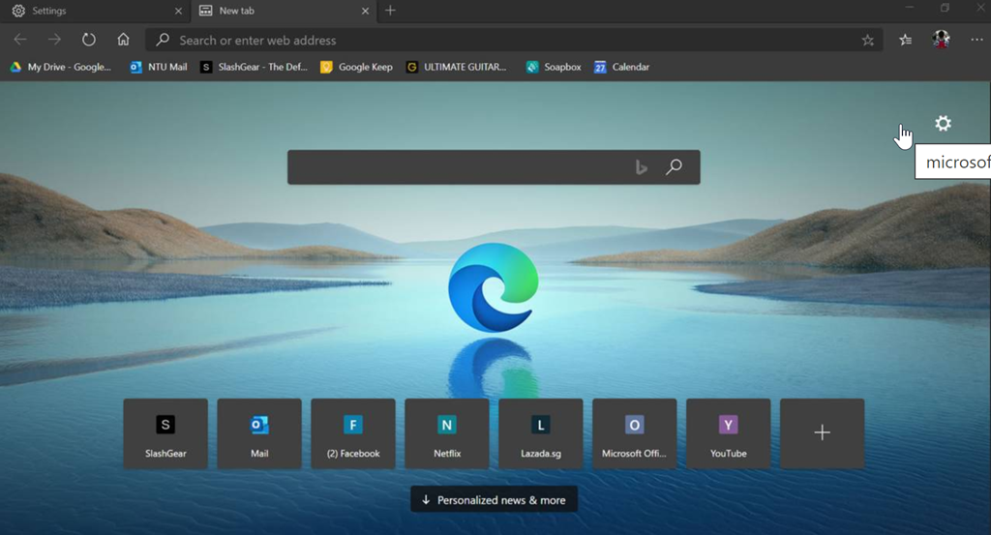Open the Calendar bookmark

(x=621, y=68)
